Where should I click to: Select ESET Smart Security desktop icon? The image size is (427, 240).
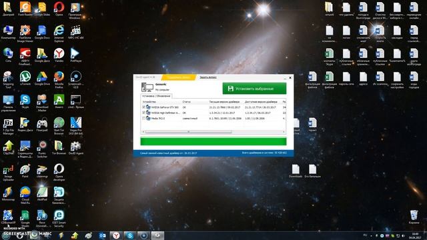click(59, 219)
